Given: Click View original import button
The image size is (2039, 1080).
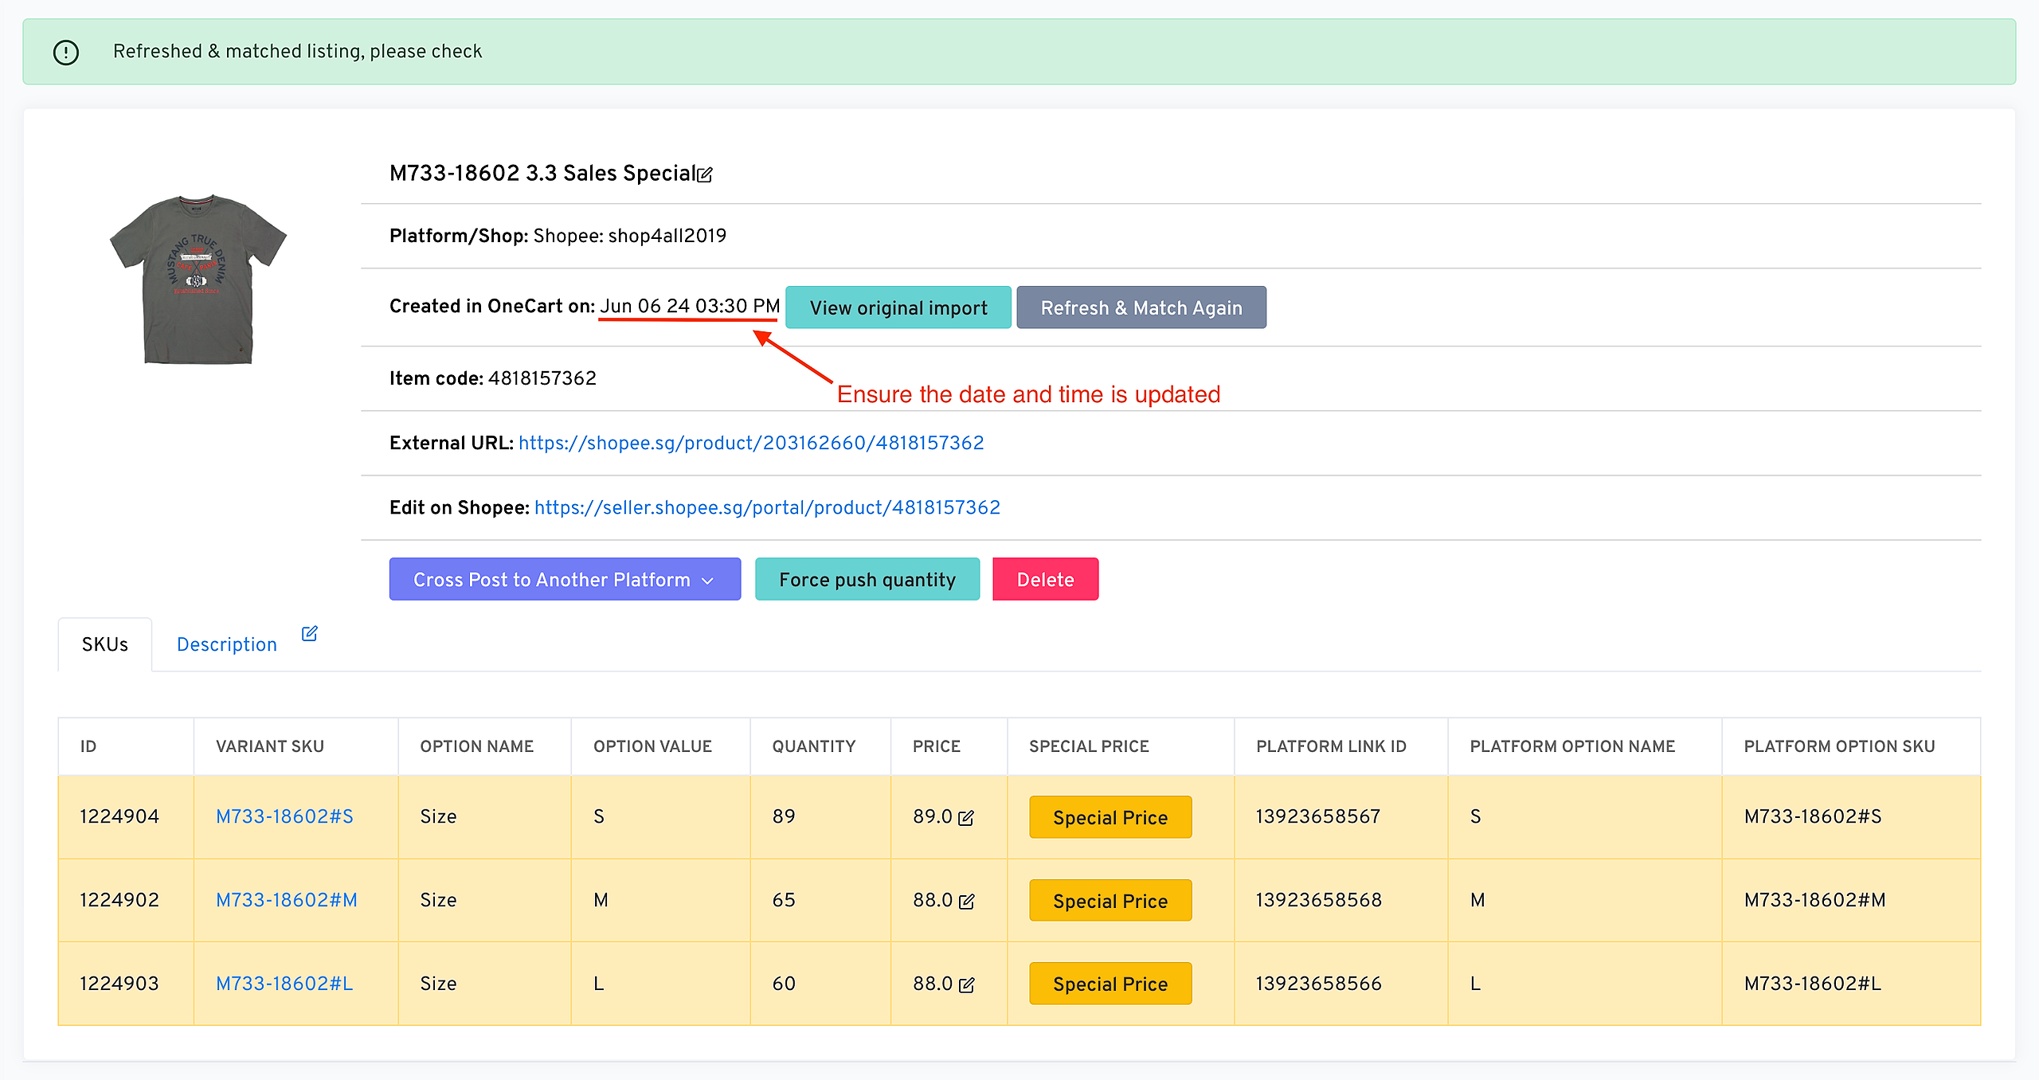Looking at the screenshot, I should pyautogui.click(x=898, y=307).
